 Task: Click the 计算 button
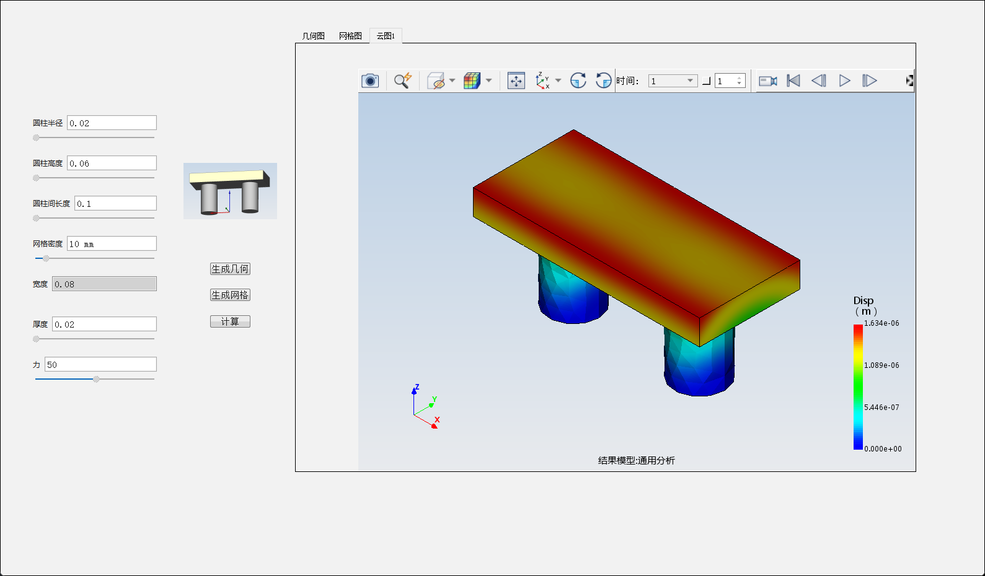[230, 321]
